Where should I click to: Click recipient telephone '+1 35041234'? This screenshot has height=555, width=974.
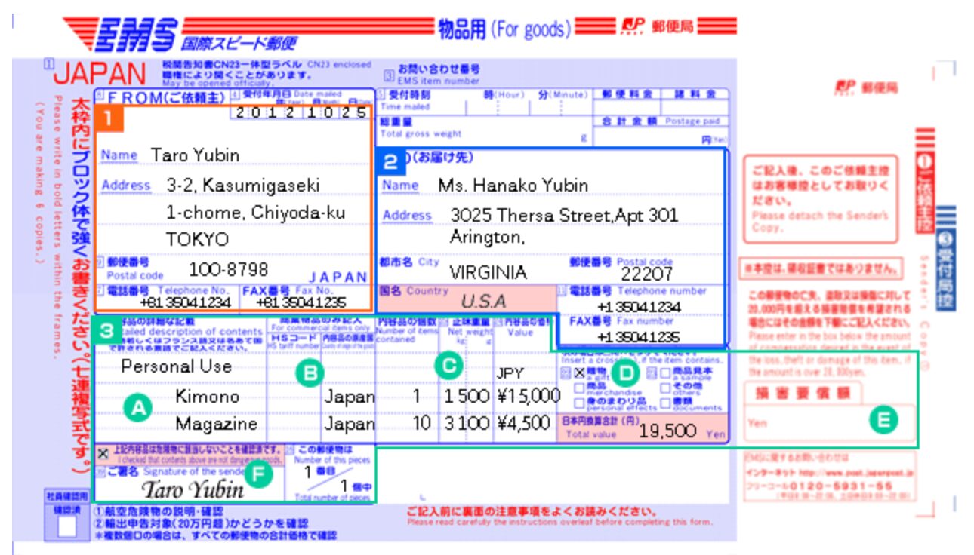(x=638, y=307)
